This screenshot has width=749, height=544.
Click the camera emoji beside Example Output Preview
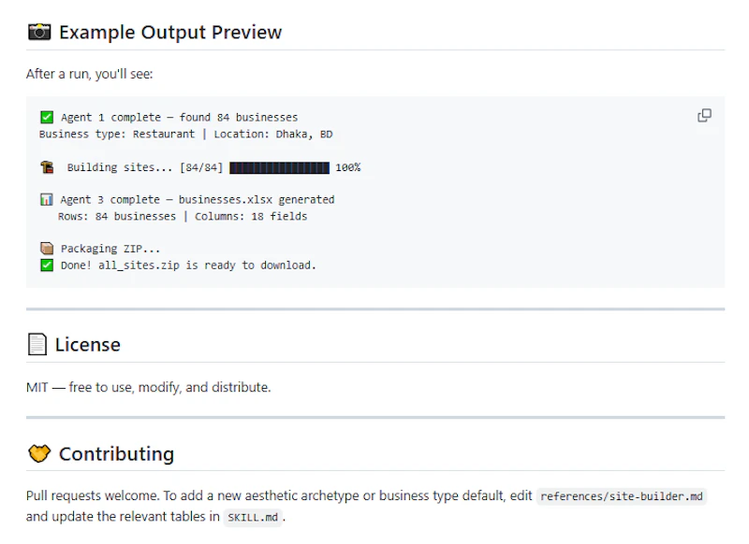pos(39,32)
